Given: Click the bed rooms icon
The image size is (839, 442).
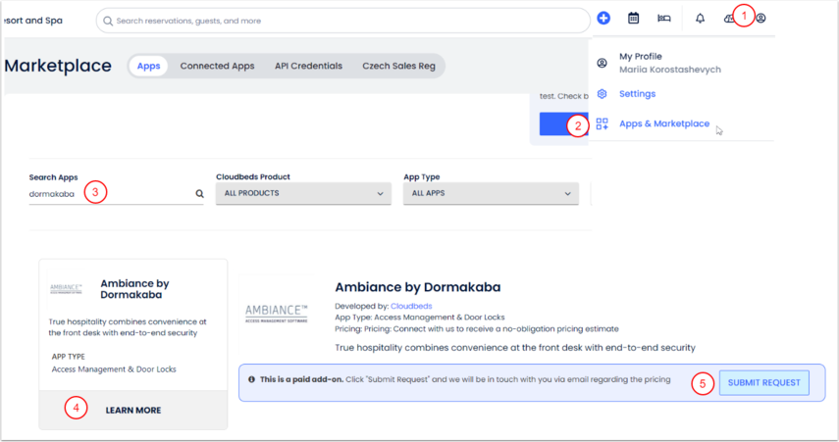Looking at the screenshot, I should [664, 18].
